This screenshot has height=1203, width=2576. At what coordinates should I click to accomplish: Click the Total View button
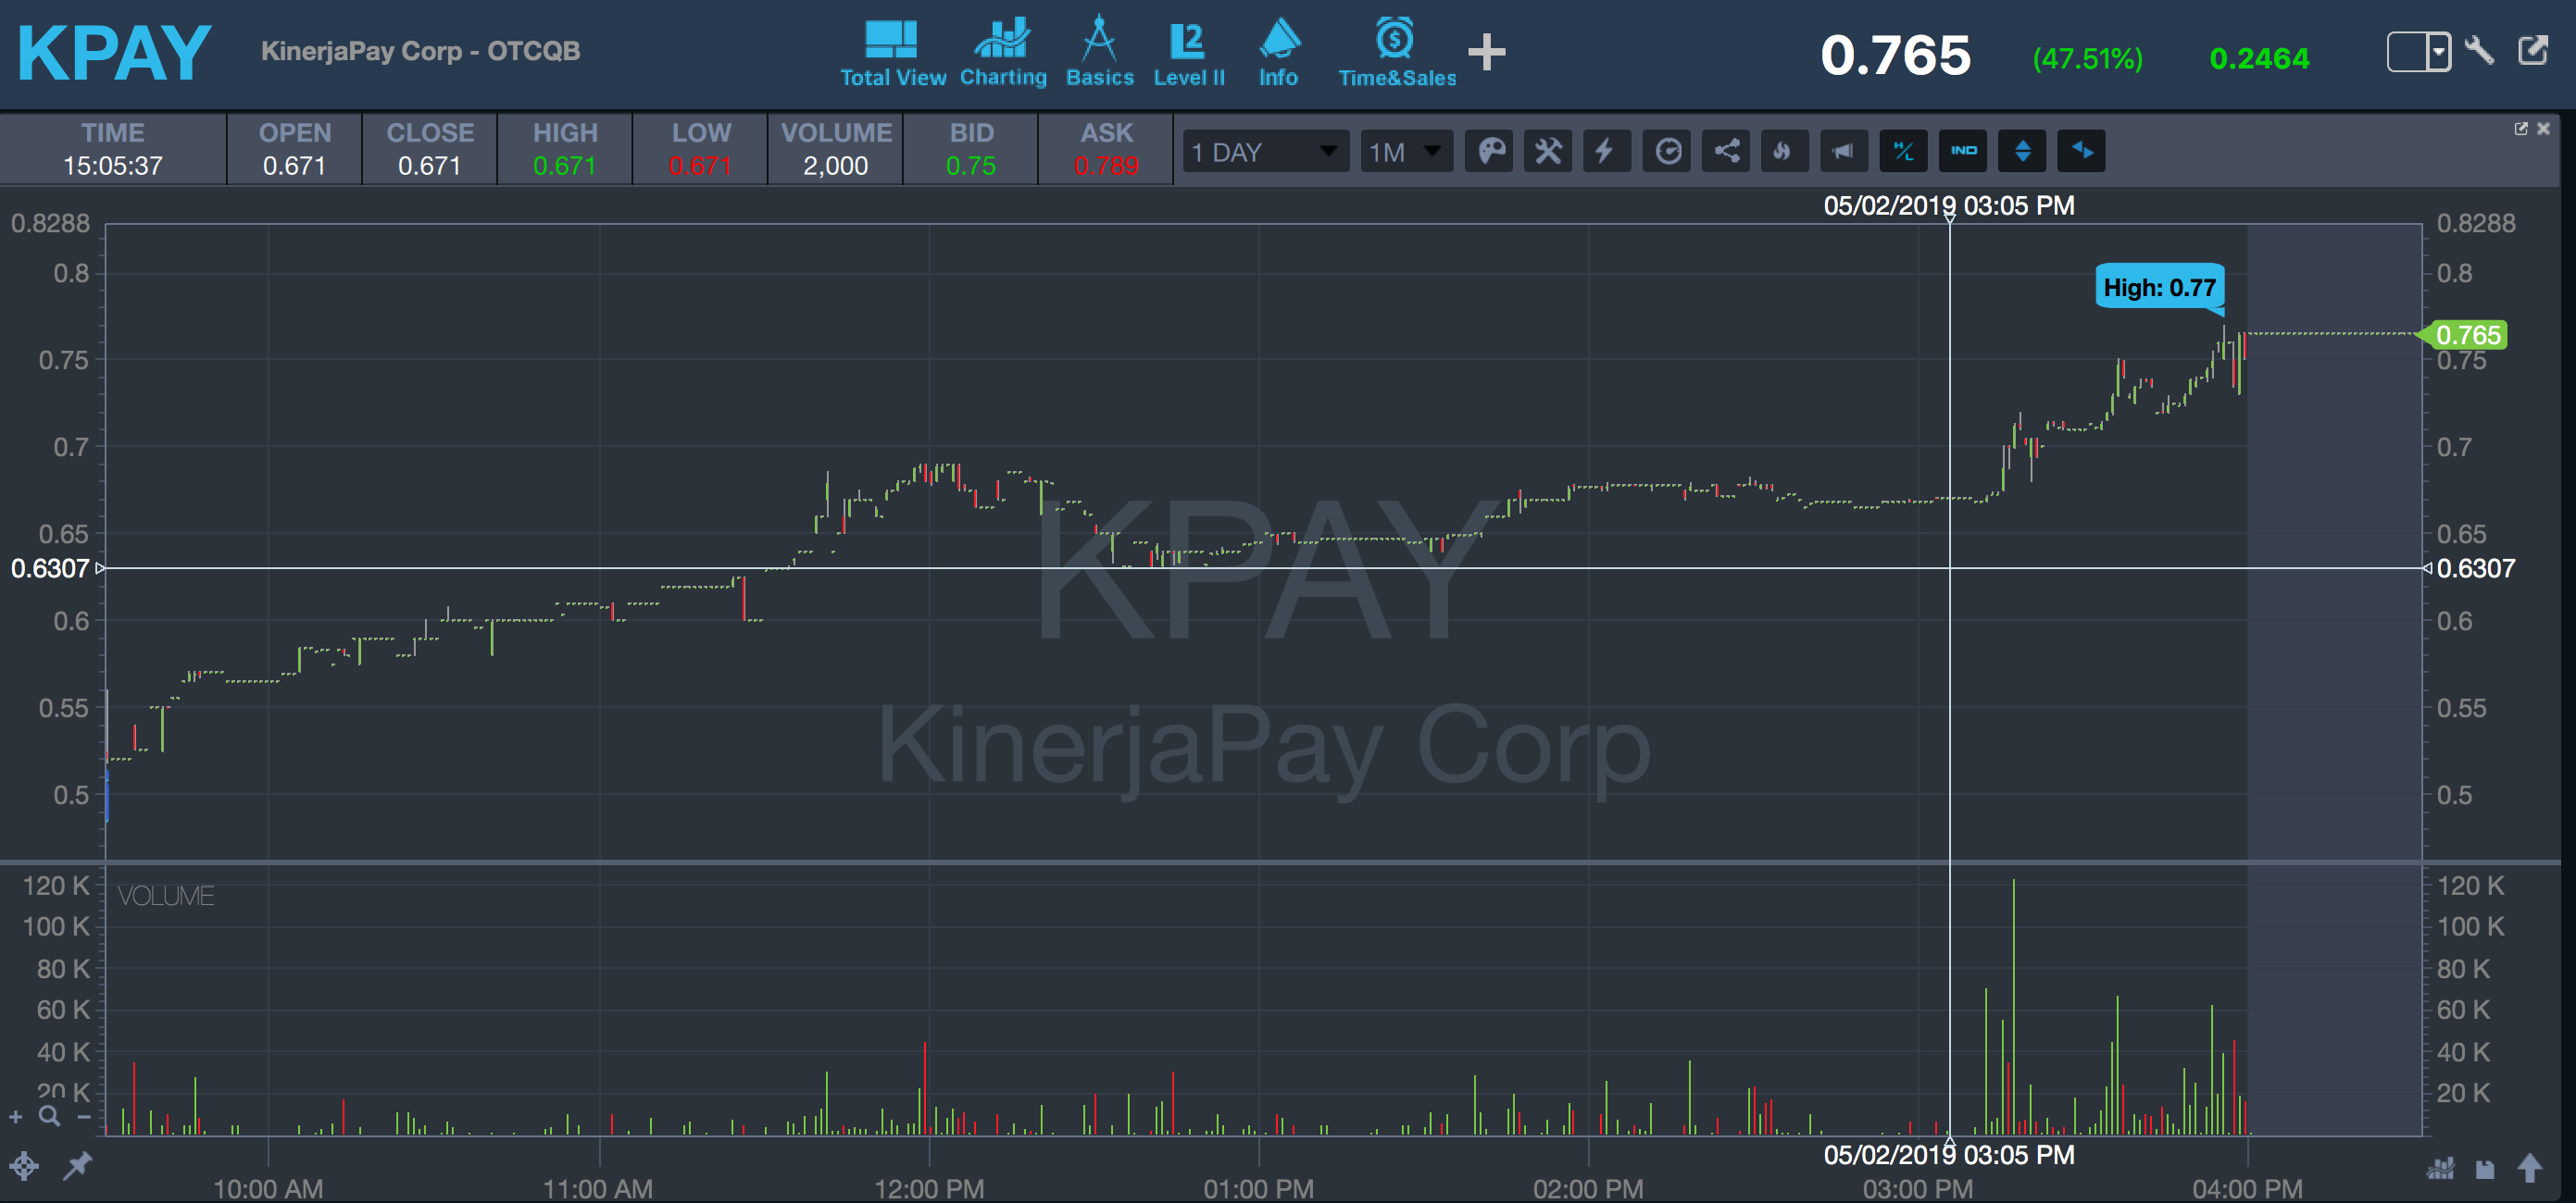click(x=892, y=54)
